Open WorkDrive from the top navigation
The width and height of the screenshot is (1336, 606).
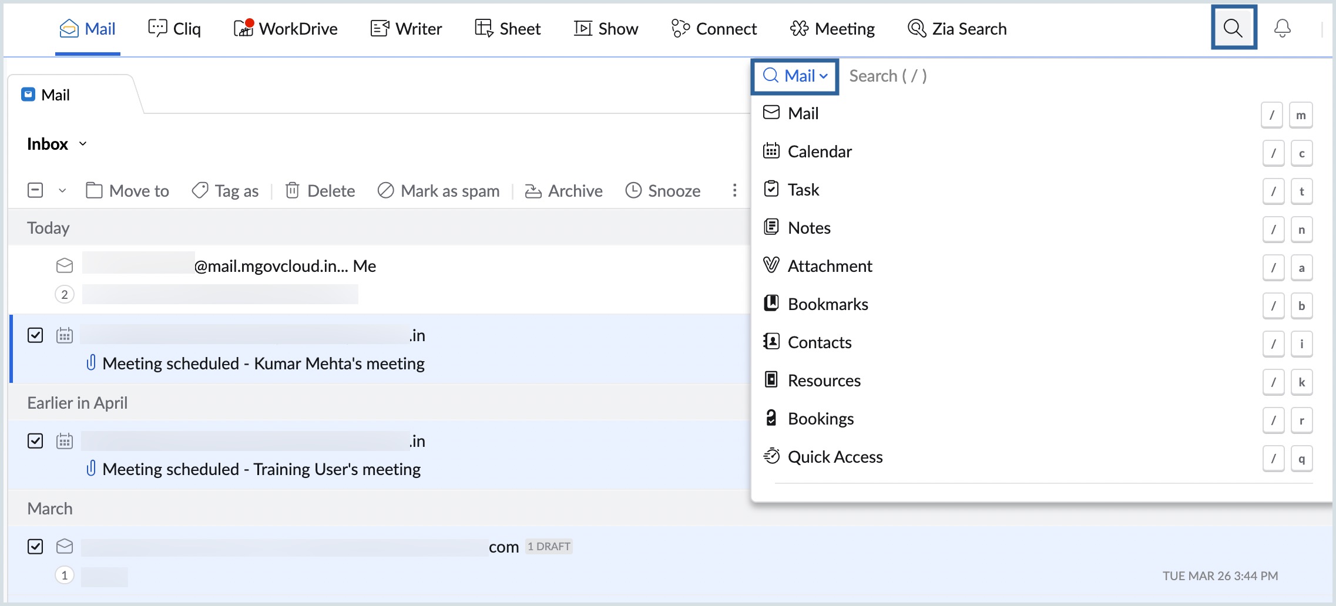click(x=286, y=29)
